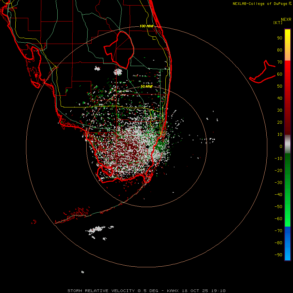Click the 60 value on velocity scale
293x293 pixels.
coord(280,74)
